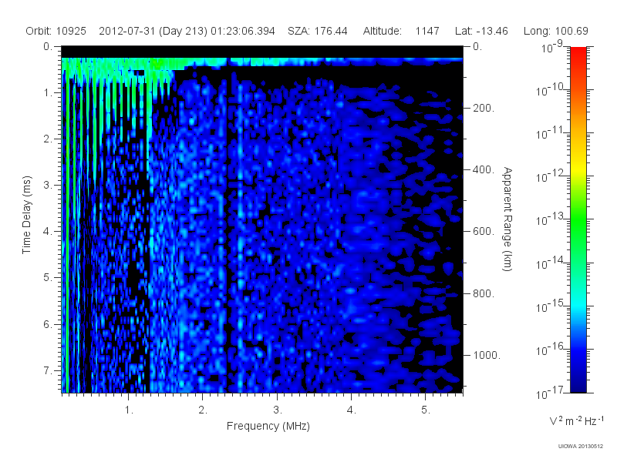617x462 pixels.
Task: Click the apparent range tick label '800.'
Action: click(484, 293)
